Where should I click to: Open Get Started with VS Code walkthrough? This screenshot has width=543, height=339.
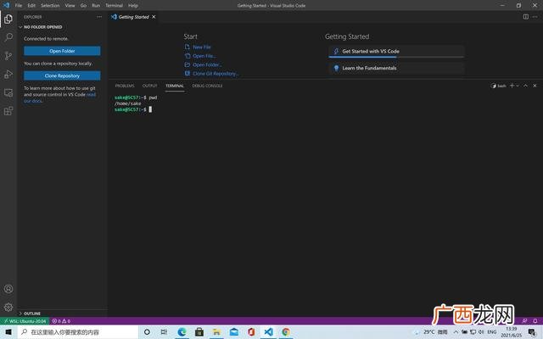[x=396, y=51]
